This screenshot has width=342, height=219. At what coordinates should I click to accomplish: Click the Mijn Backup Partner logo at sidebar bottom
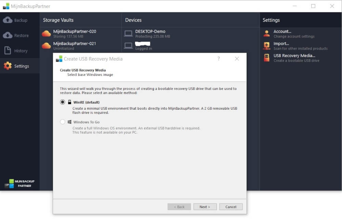19,183
